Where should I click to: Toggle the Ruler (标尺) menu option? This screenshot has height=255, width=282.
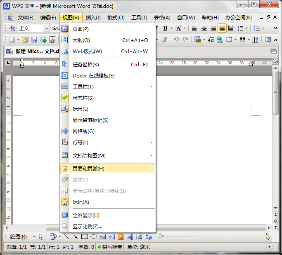pos(108,109)
